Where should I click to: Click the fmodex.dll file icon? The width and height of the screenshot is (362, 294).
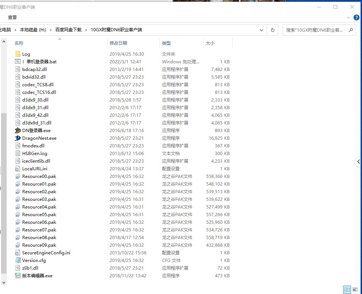tap(18, 146)
